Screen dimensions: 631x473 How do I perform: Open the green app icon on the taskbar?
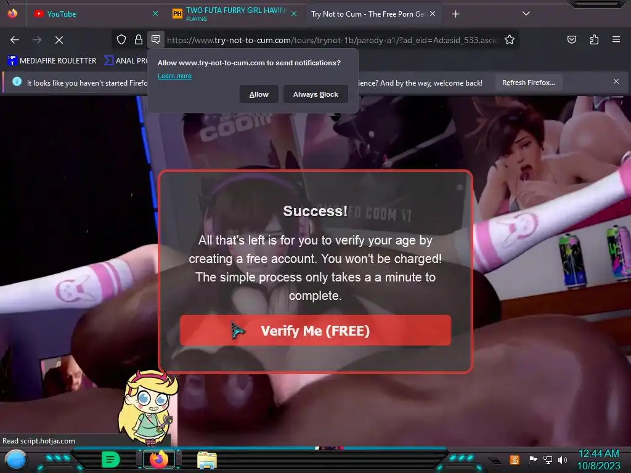click(111, 459)
